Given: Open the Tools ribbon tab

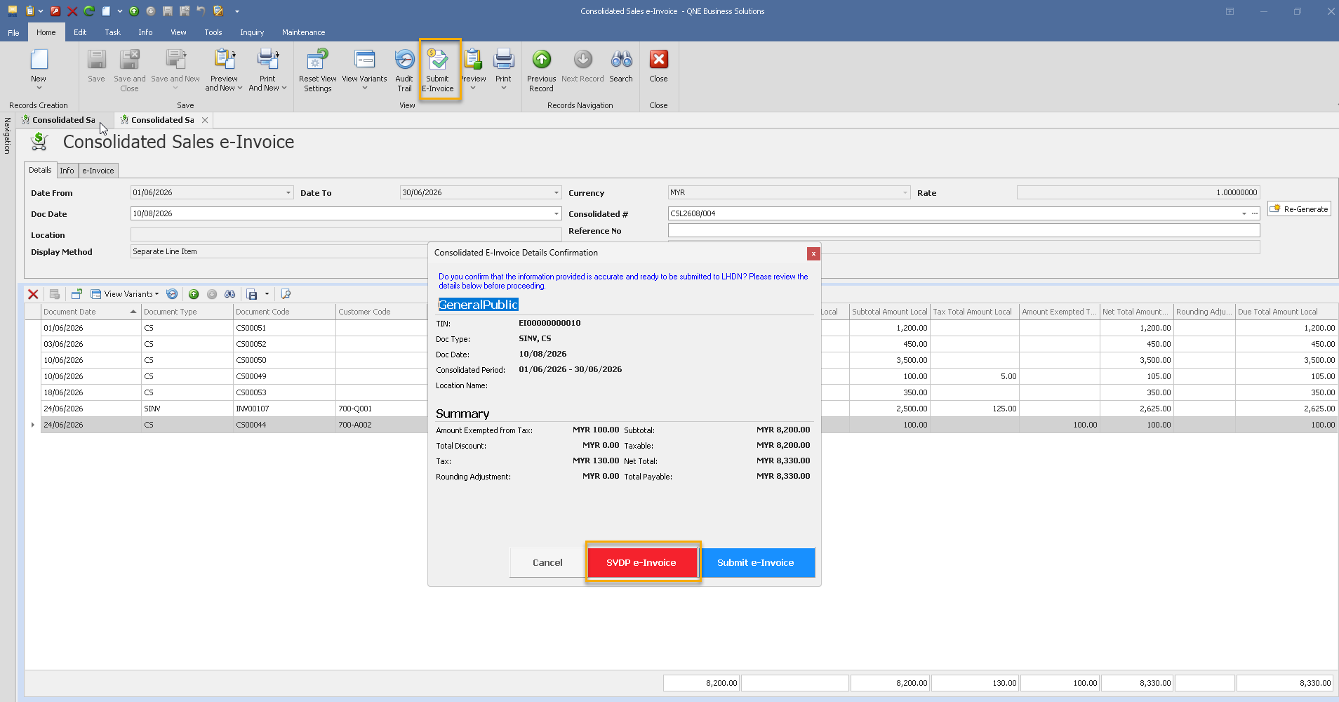Looking at the screenshot, I should click(x=213, y=32).
